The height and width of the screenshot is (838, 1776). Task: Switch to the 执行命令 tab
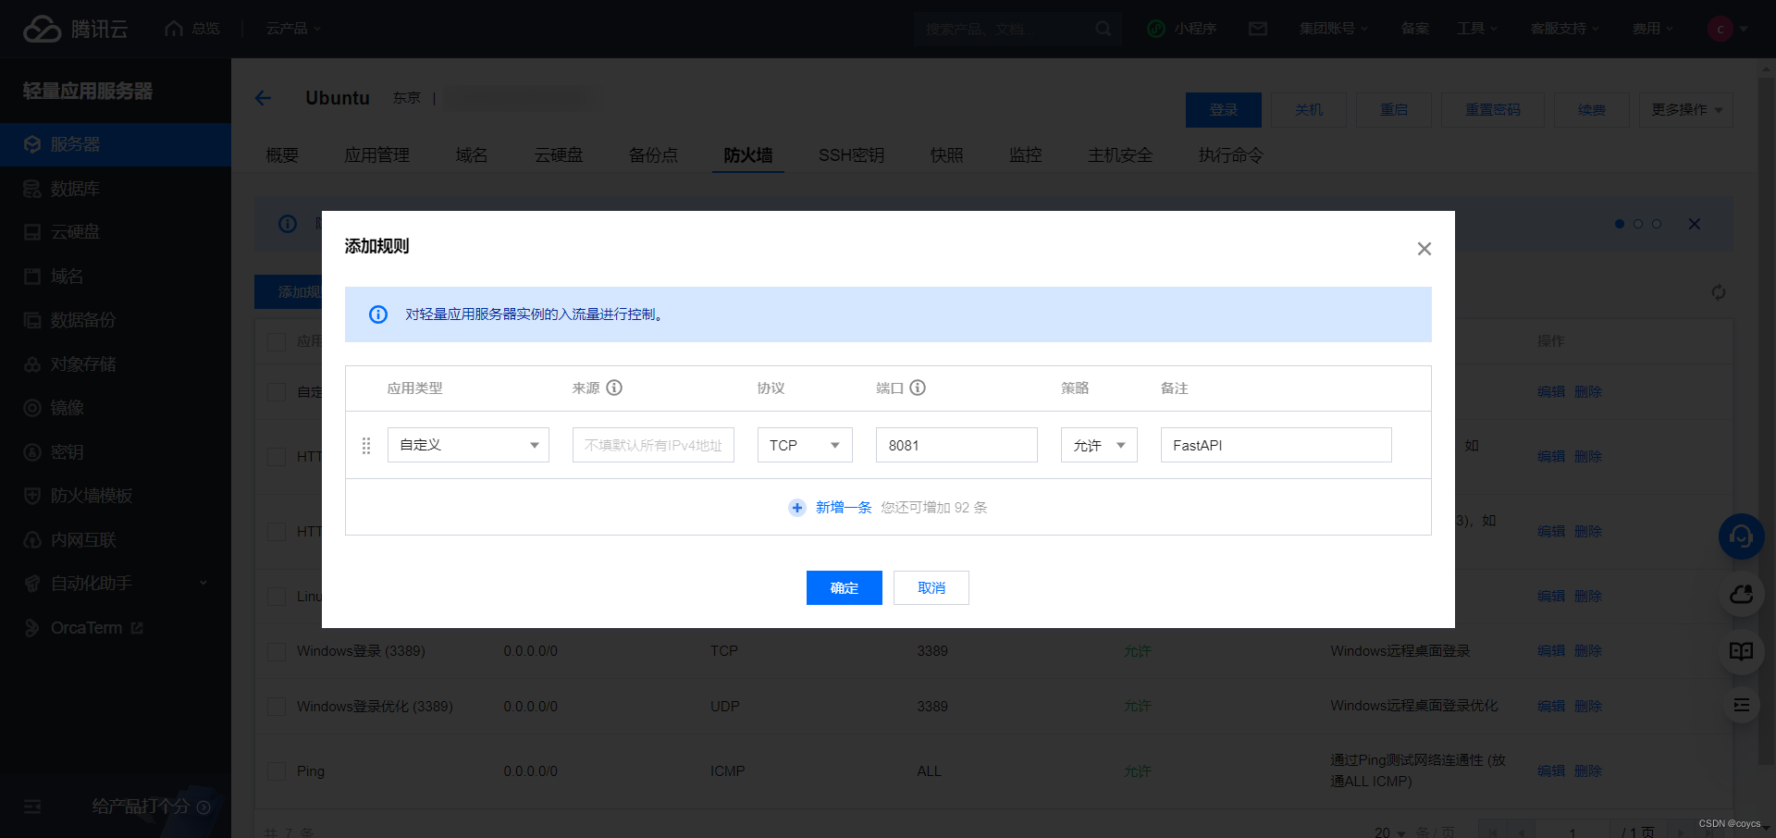tap(1230, 155)
